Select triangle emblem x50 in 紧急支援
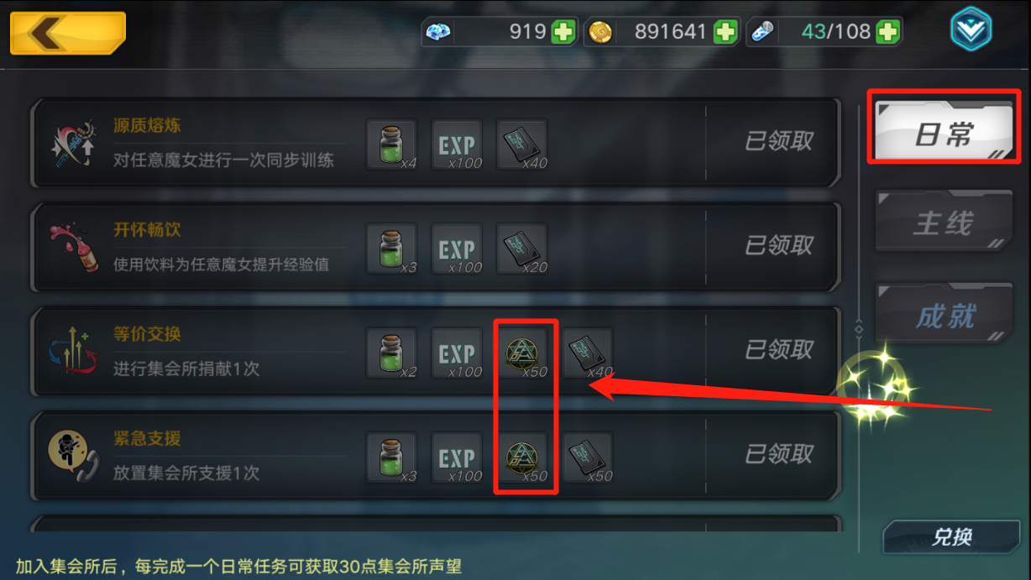This screenshot has height=580, width=1031. [523, 457]
